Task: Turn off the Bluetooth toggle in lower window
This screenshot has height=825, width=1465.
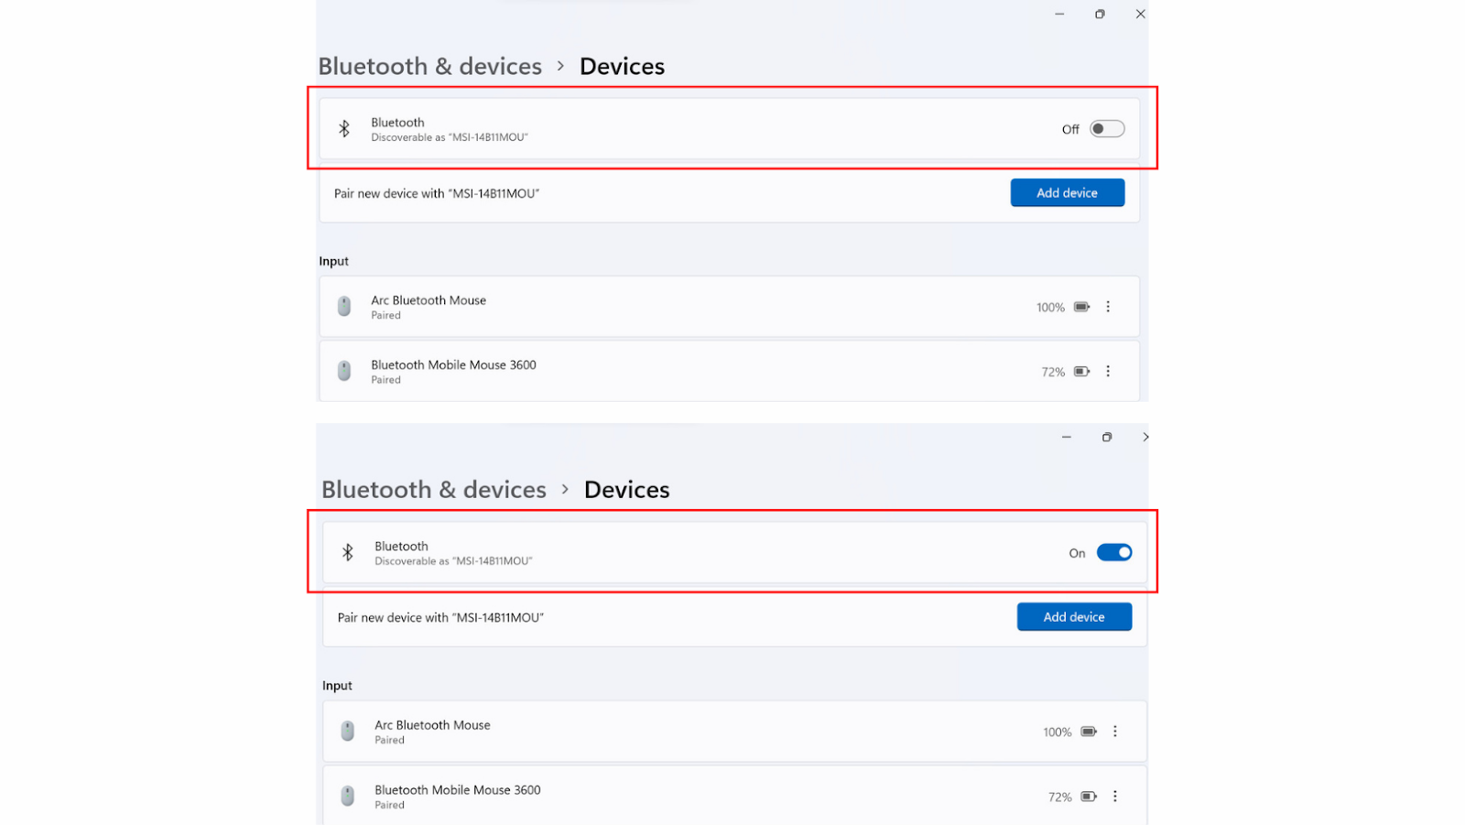Action: [1113, 552]
